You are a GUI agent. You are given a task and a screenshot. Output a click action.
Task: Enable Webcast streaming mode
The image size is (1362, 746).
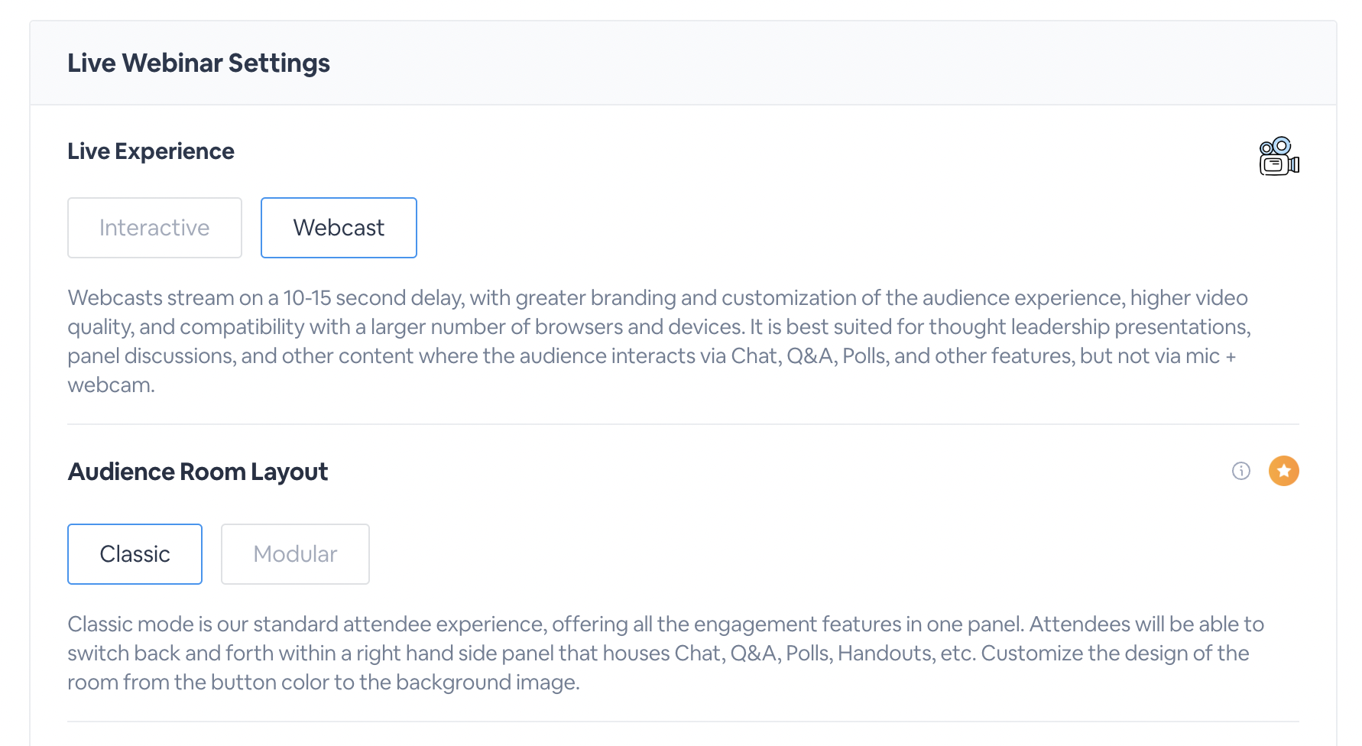(339, 227)
